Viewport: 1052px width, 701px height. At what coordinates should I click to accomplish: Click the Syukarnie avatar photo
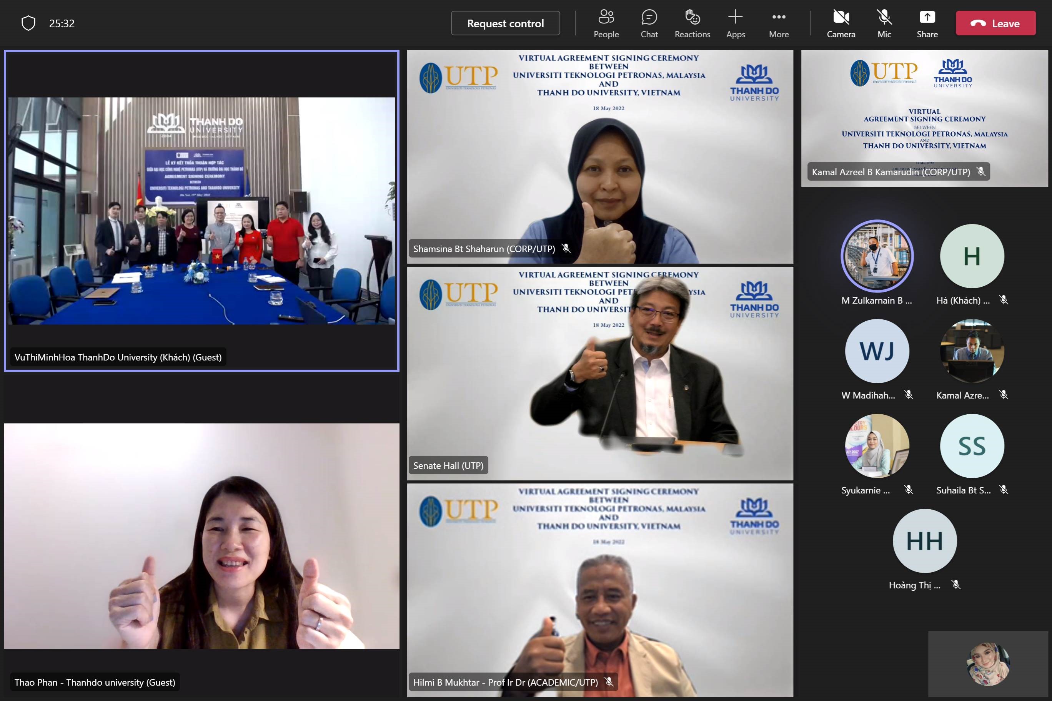[x=877, y=446]
